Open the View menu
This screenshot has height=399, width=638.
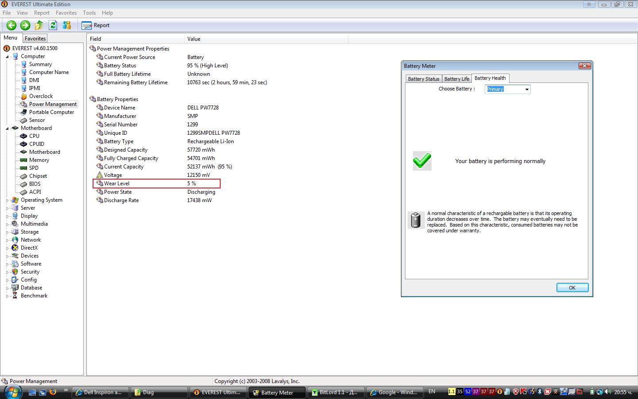22,13
